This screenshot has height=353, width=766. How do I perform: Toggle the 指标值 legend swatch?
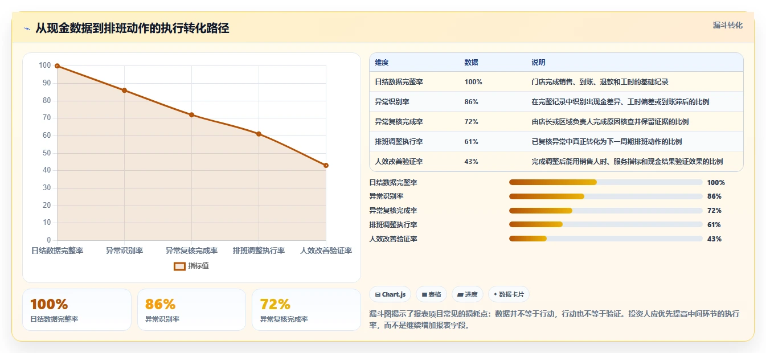pos(179,266)
